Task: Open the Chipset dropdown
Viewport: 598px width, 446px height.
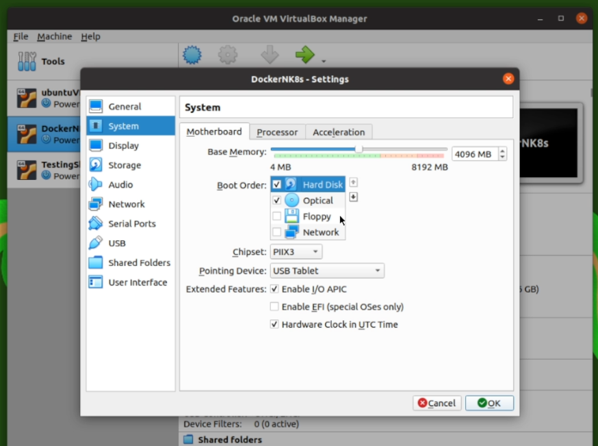Action: pos(296,251)
